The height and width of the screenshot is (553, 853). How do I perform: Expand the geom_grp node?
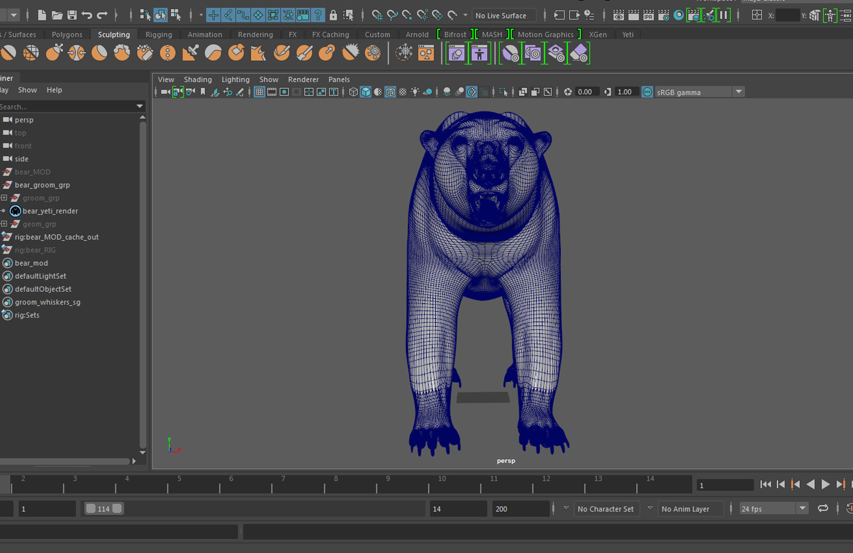click(x=4, y=224)
